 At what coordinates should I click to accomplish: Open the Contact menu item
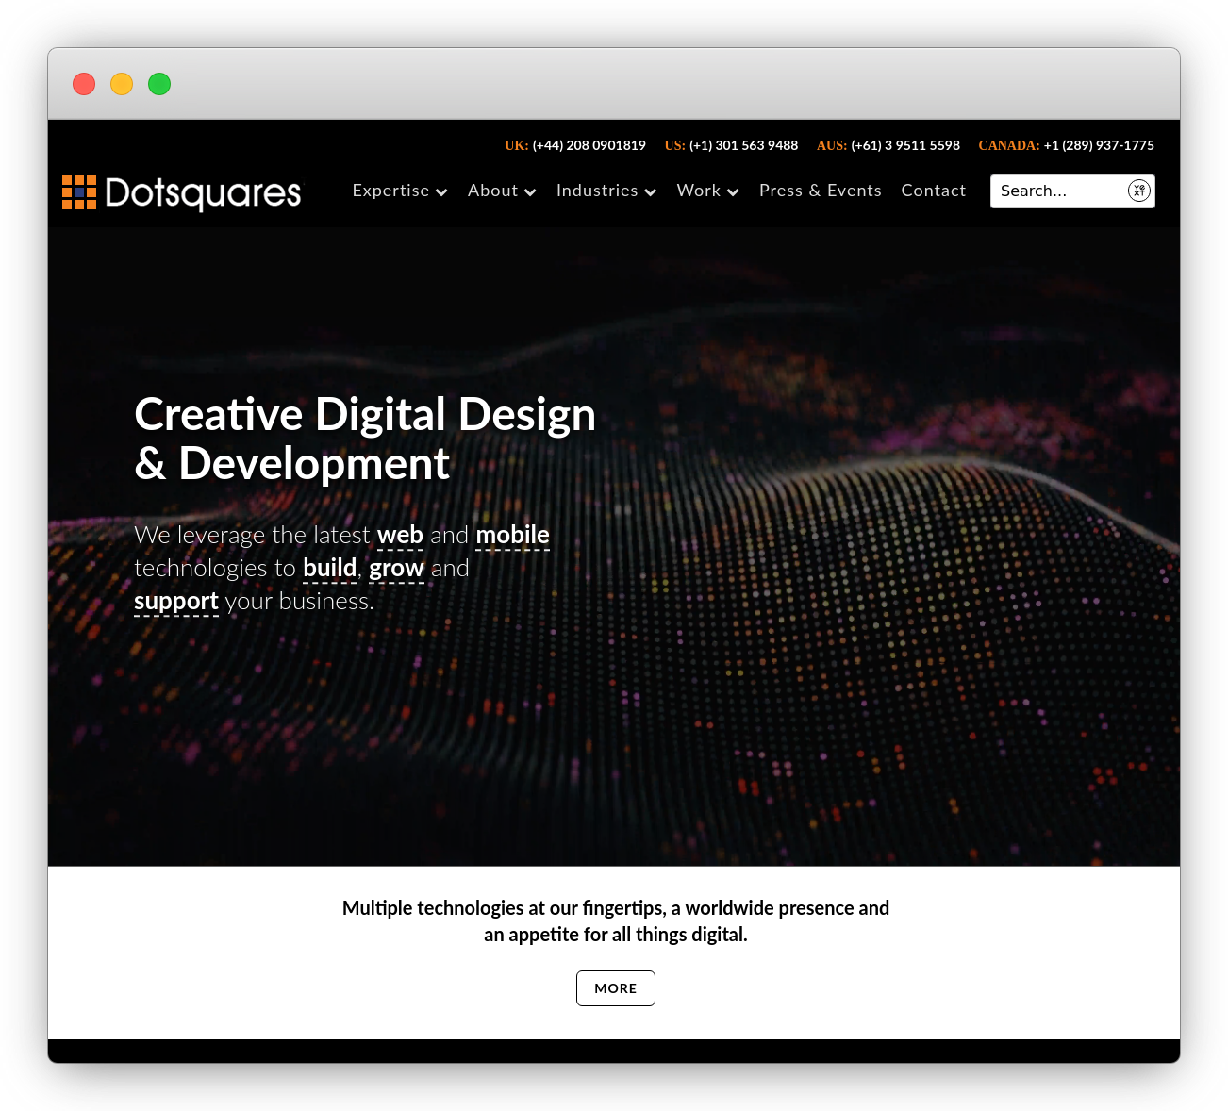click(933, 191)
